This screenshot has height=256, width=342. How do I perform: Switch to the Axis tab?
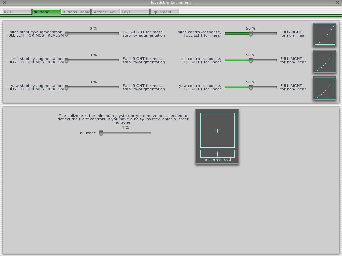[x=17, y=12]
